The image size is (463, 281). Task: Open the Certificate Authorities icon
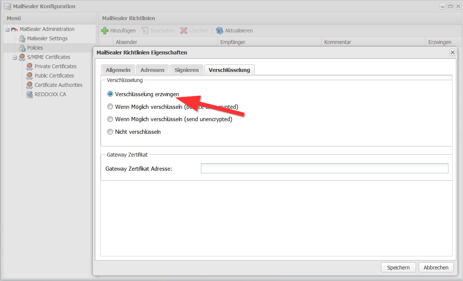30,85
